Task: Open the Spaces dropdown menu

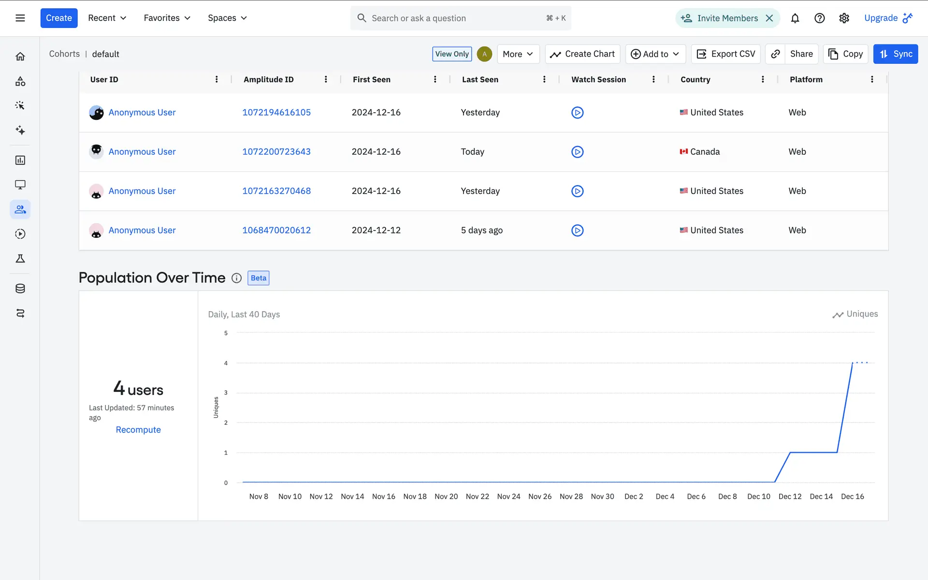Action: (227, 18)
